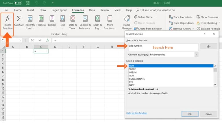Screen dimensions: 222x125
Task: Open the Help on this function link
Action: [x=137, y=113]
